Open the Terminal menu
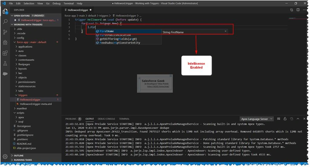The width and height of the screenshot is (310, 167). (x=69, y=3)
